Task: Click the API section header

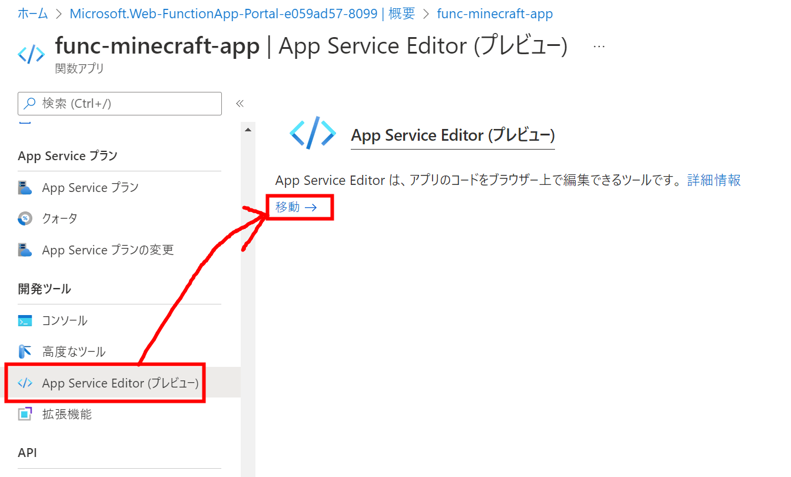Action: [27, 452]
